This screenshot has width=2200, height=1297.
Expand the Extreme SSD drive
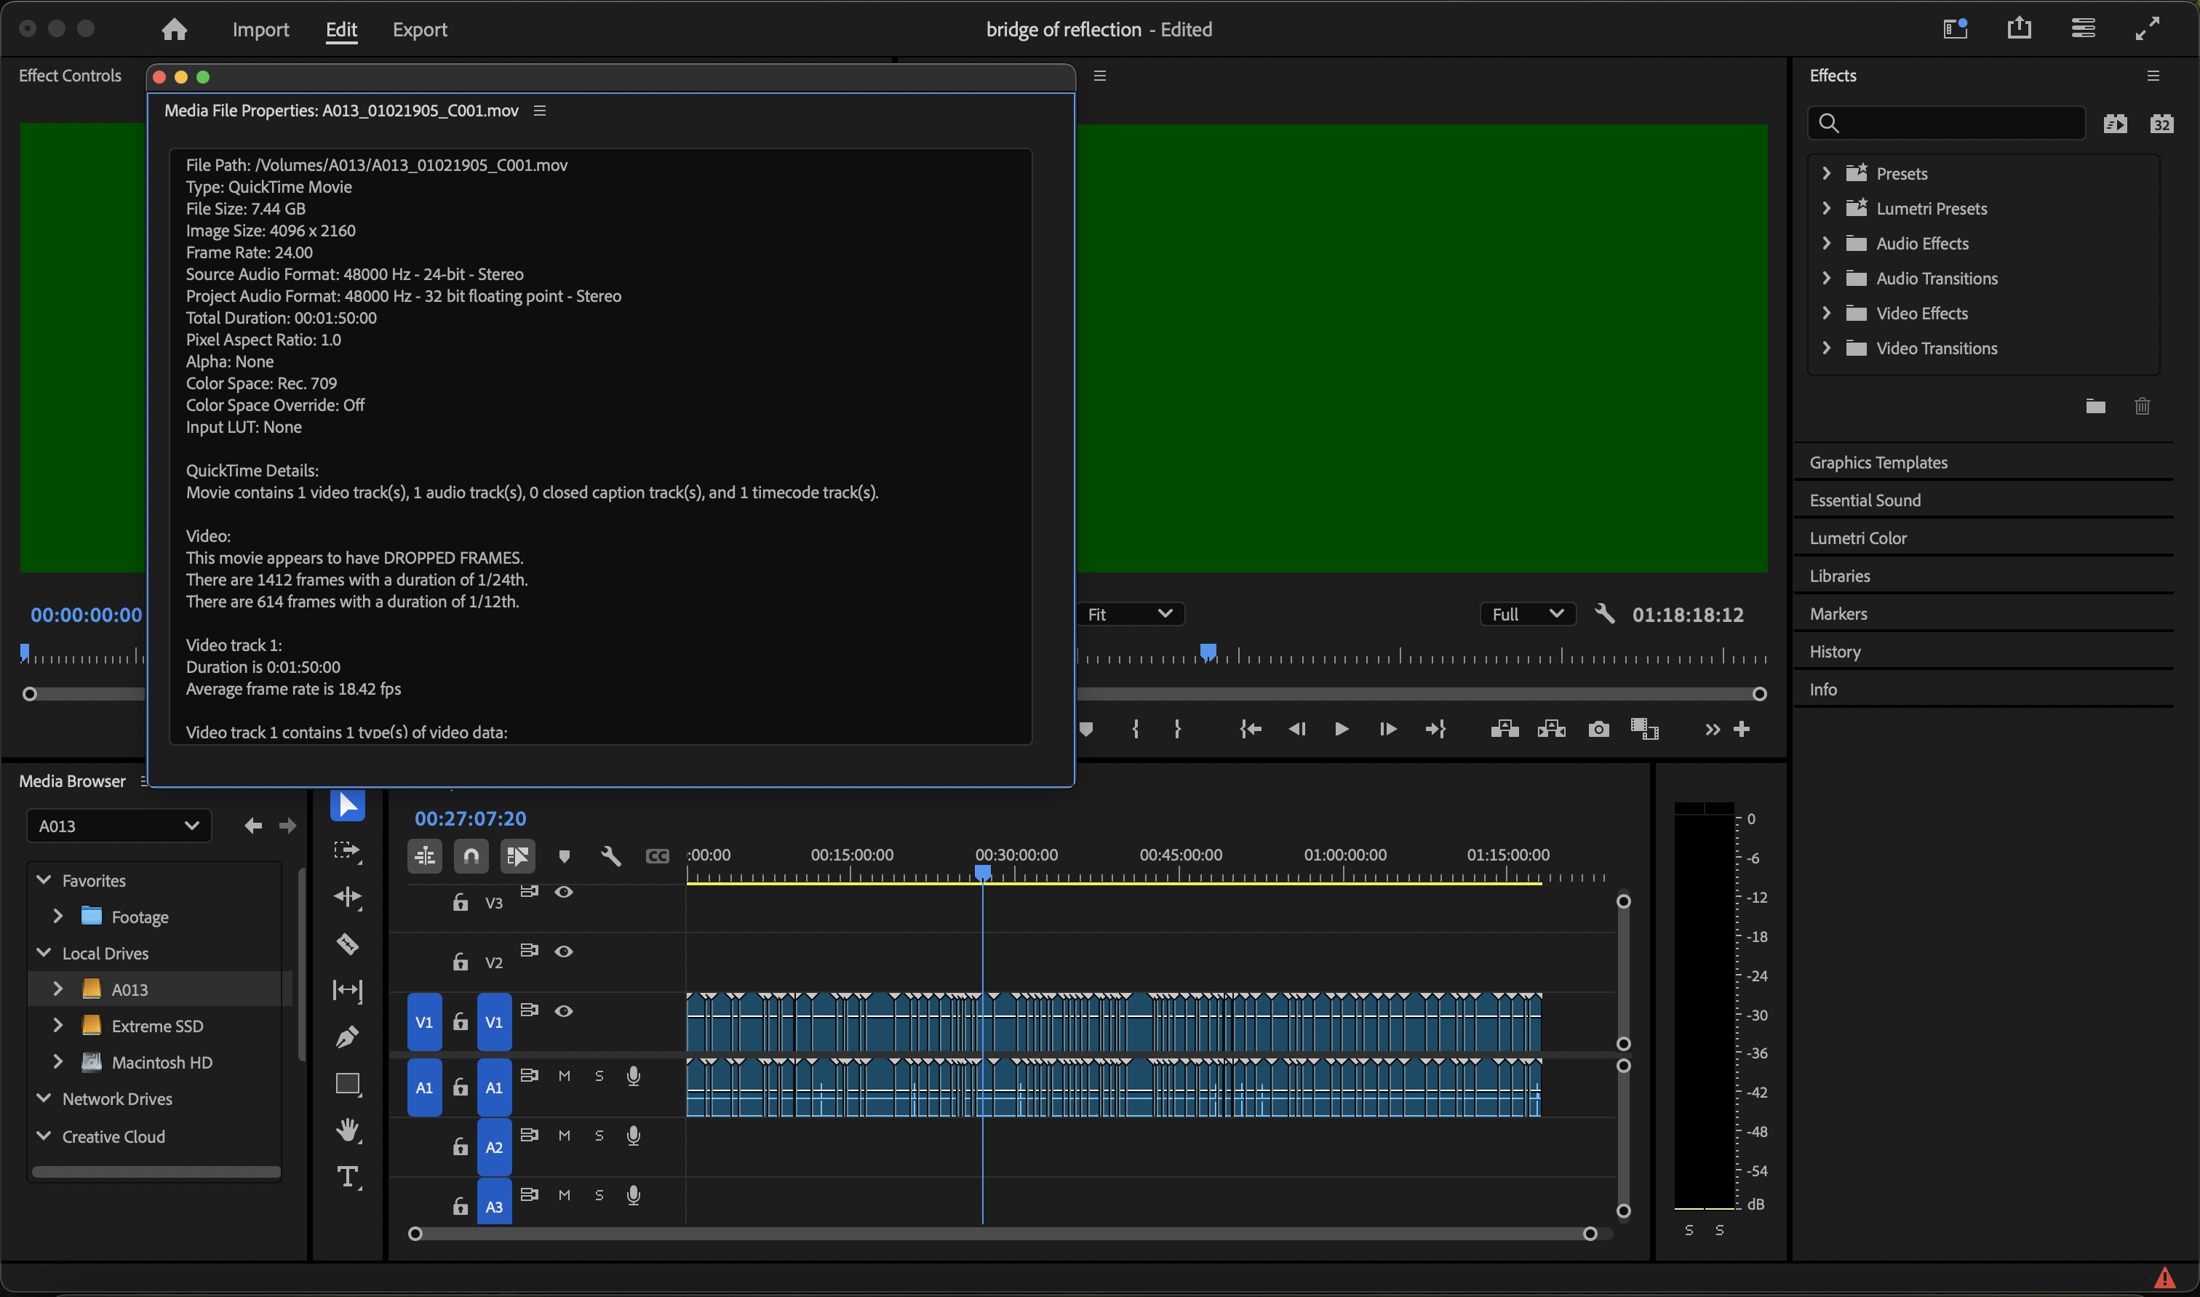pyautogui.click(x=57, y=1025)
